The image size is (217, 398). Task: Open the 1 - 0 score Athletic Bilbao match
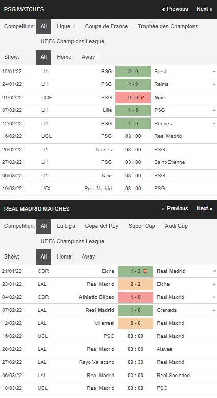pyautogui.click(x=135, y=297)
